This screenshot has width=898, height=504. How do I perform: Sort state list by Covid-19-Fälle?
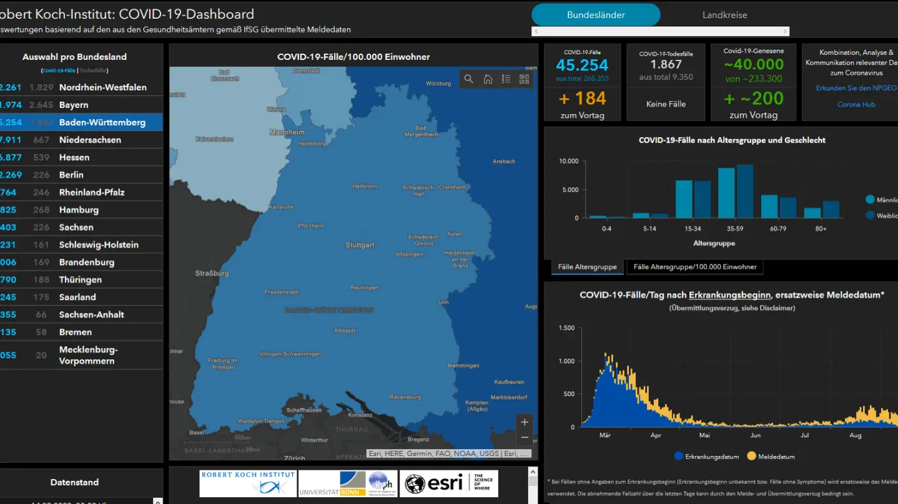pyautogui.click(x=59, y=71)
